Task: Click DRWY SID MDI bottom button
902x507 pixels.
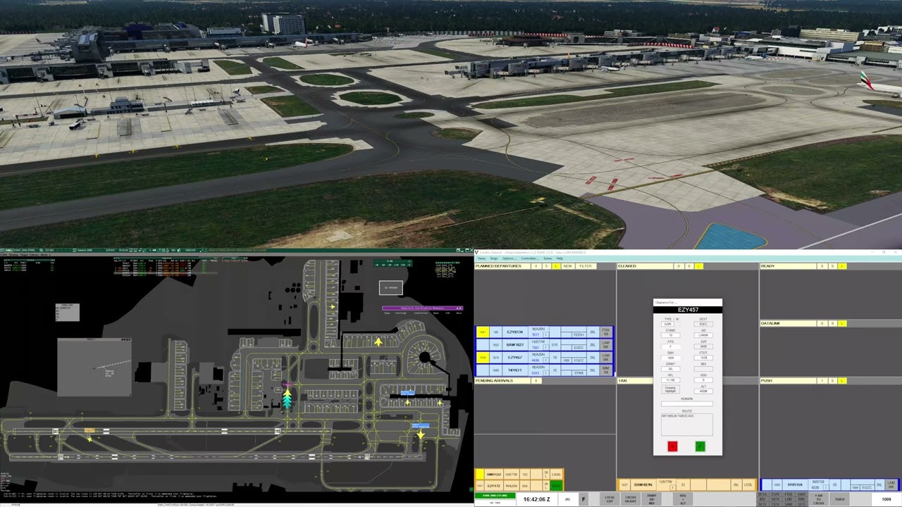Action: [x=652, y=499]
